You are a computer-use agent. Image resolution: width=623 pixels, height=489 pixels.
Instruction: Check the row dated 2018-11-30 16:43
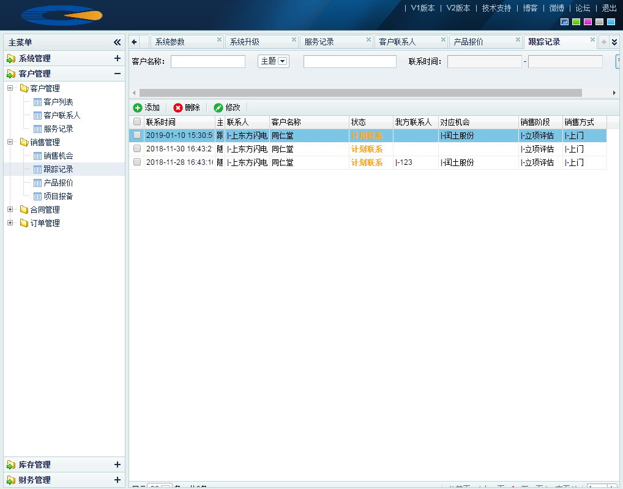tap(137, 149)
